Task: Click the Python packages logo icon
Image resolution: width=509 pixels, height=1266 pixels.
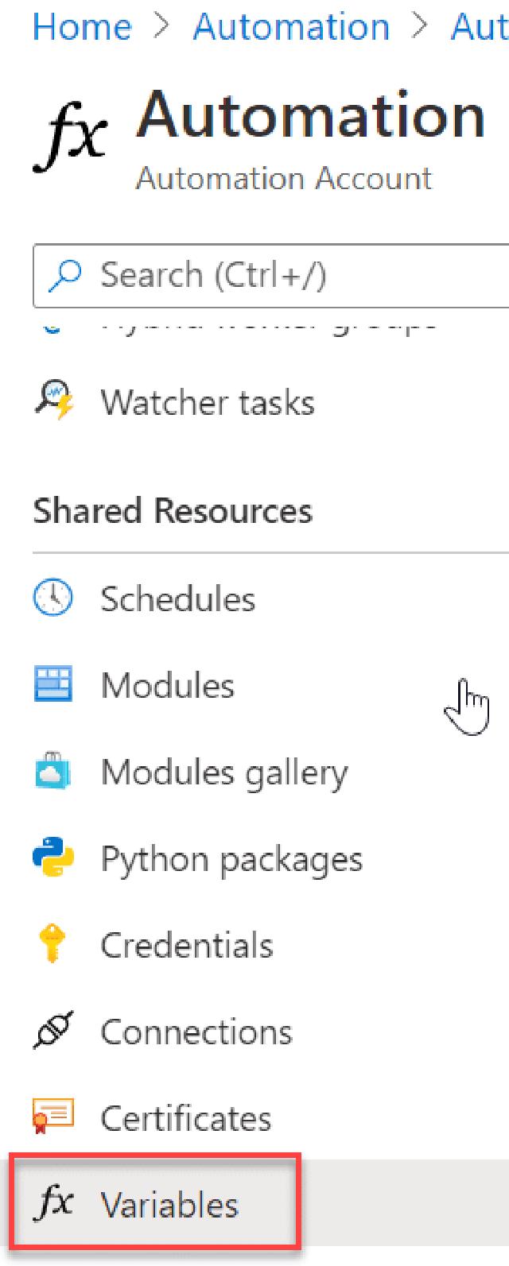Action: click(53, 859)
